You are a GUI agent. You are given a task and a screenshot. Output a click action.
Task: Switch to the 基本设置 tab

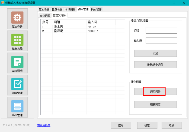click(44, 9)
